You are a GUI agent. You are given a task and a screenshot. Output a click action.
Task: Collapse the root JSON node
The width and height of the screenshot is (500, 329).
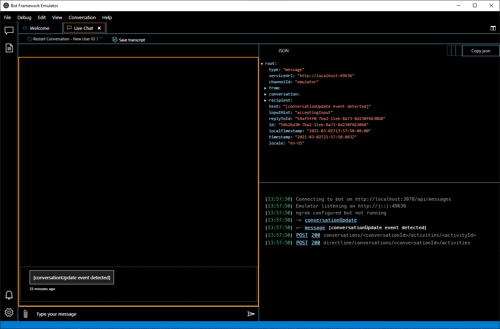(262, 64)
